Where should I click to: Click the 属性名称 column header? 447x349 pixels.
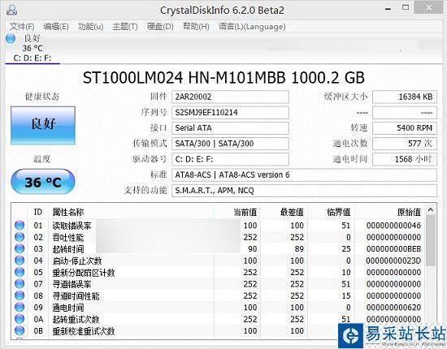(67, 212)
